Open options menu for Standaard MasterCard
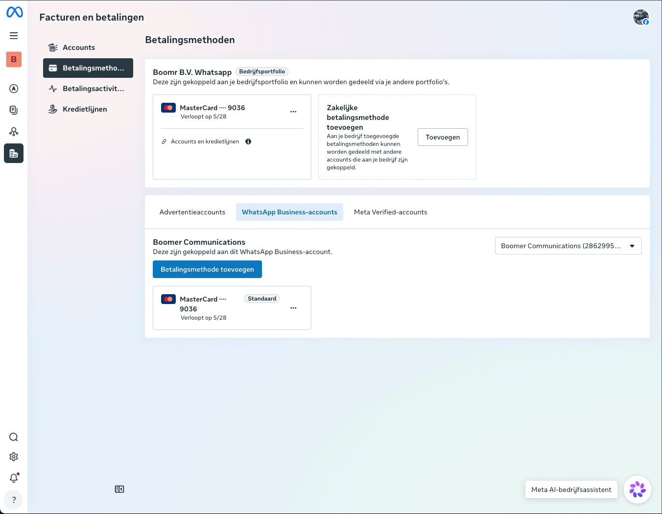 pos(293,308)
